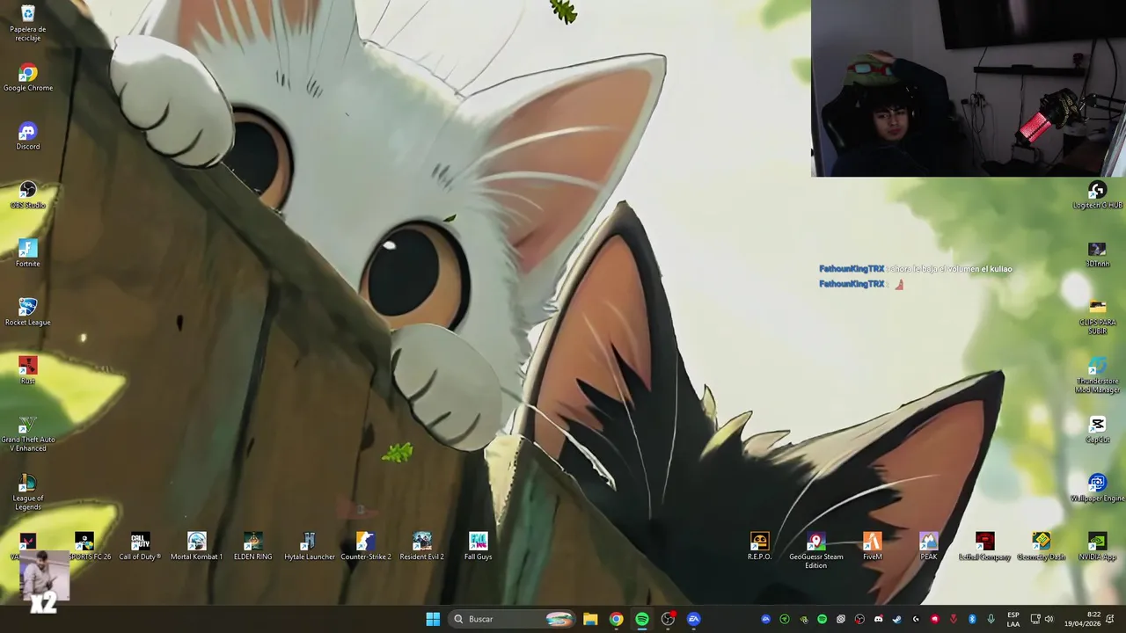Launch Google Chrome from the desktop shortcut

pos(27,78)
